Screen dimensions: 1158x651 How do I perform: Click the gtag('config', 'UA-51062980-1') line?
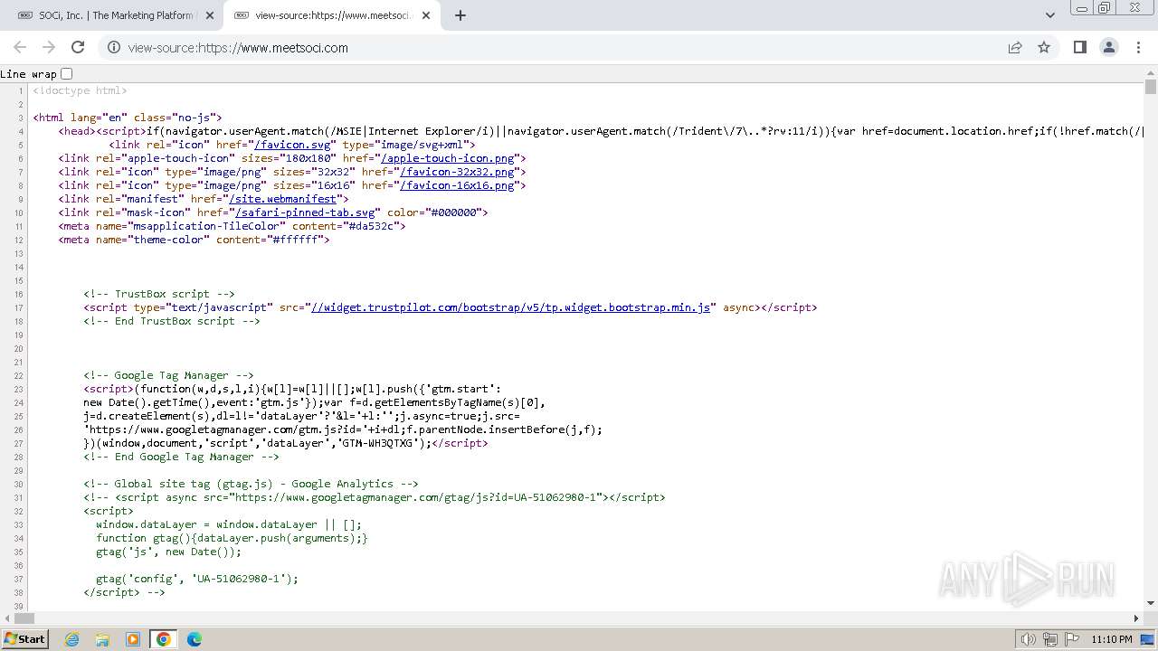197,579
